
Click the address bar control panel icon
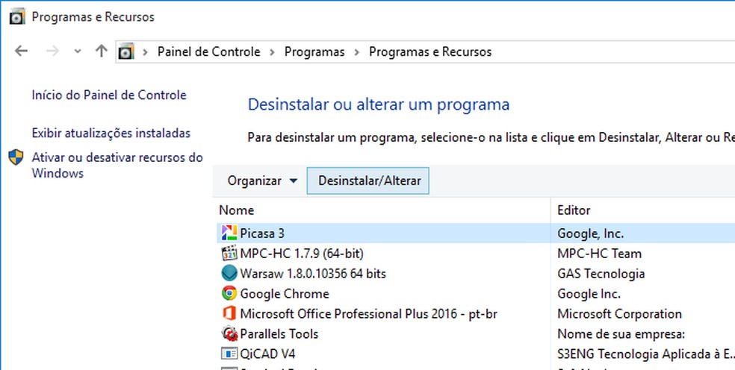(x=126, y=51)
